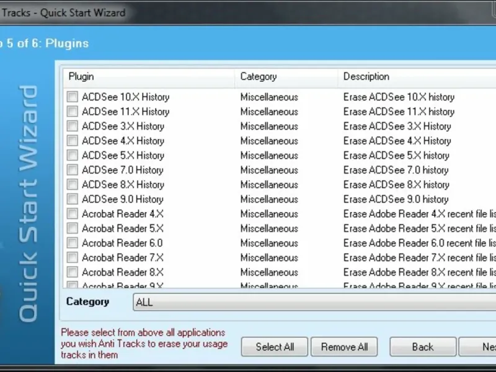Click Miscellaneous category of Acrobat Reader 6.0 row

(269, 243)
